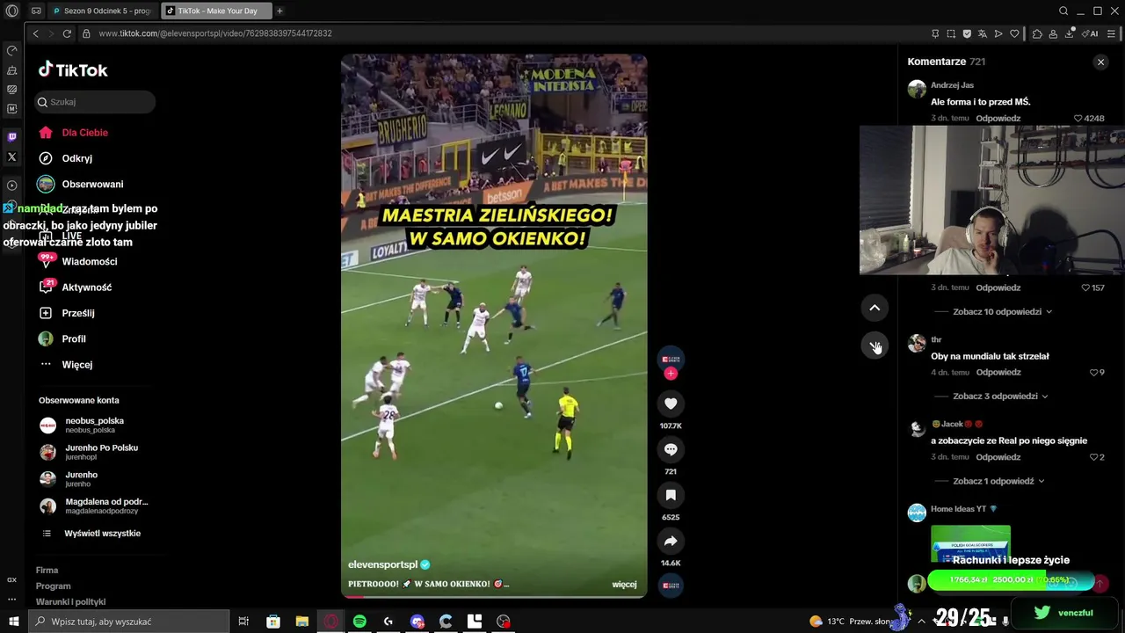Open comments via the speech bubble icon
This screenshot has width=1125, height=633.
tap(671, 449)
